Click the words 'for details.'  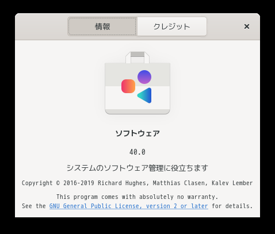pyautogui.click(x=232, y=206)
